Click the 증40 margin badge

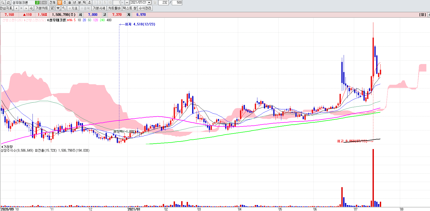(43, 3)
